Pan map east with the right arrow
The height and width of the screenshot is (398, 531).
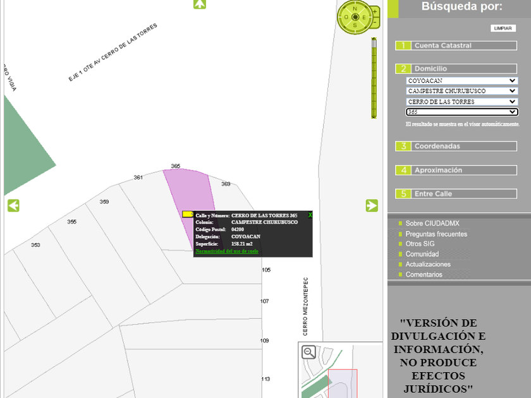(x=372, y=205)
